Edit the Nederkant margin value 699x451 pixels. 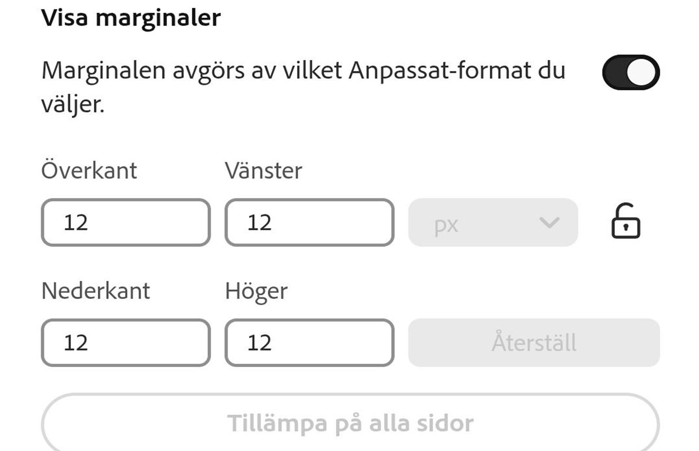click(x=126, y=343)
